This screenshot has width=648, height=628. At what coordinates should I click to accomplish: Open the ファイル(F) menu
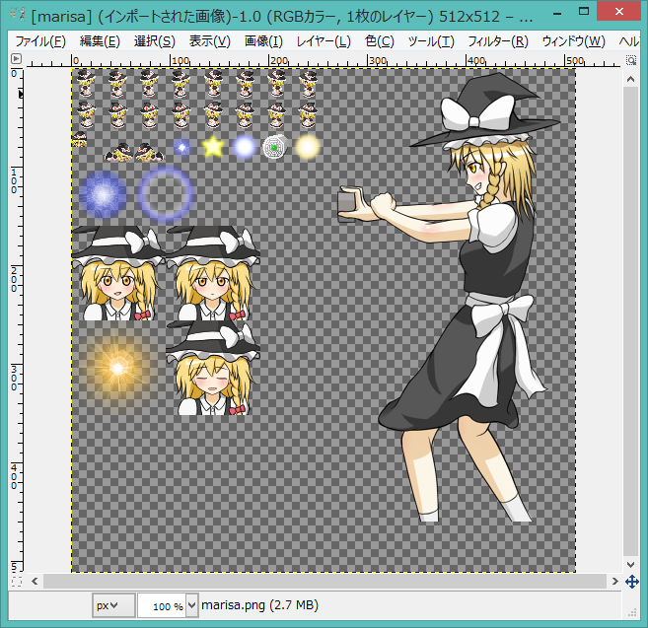pyautogui.click(x=40, y=41)
